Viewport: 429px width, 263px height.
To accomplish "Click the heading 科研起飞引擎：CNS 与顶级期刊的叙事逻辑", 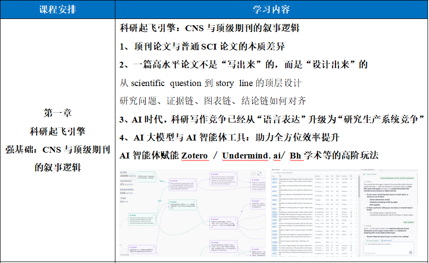I will pyautogui.click(x=209, y=28).
